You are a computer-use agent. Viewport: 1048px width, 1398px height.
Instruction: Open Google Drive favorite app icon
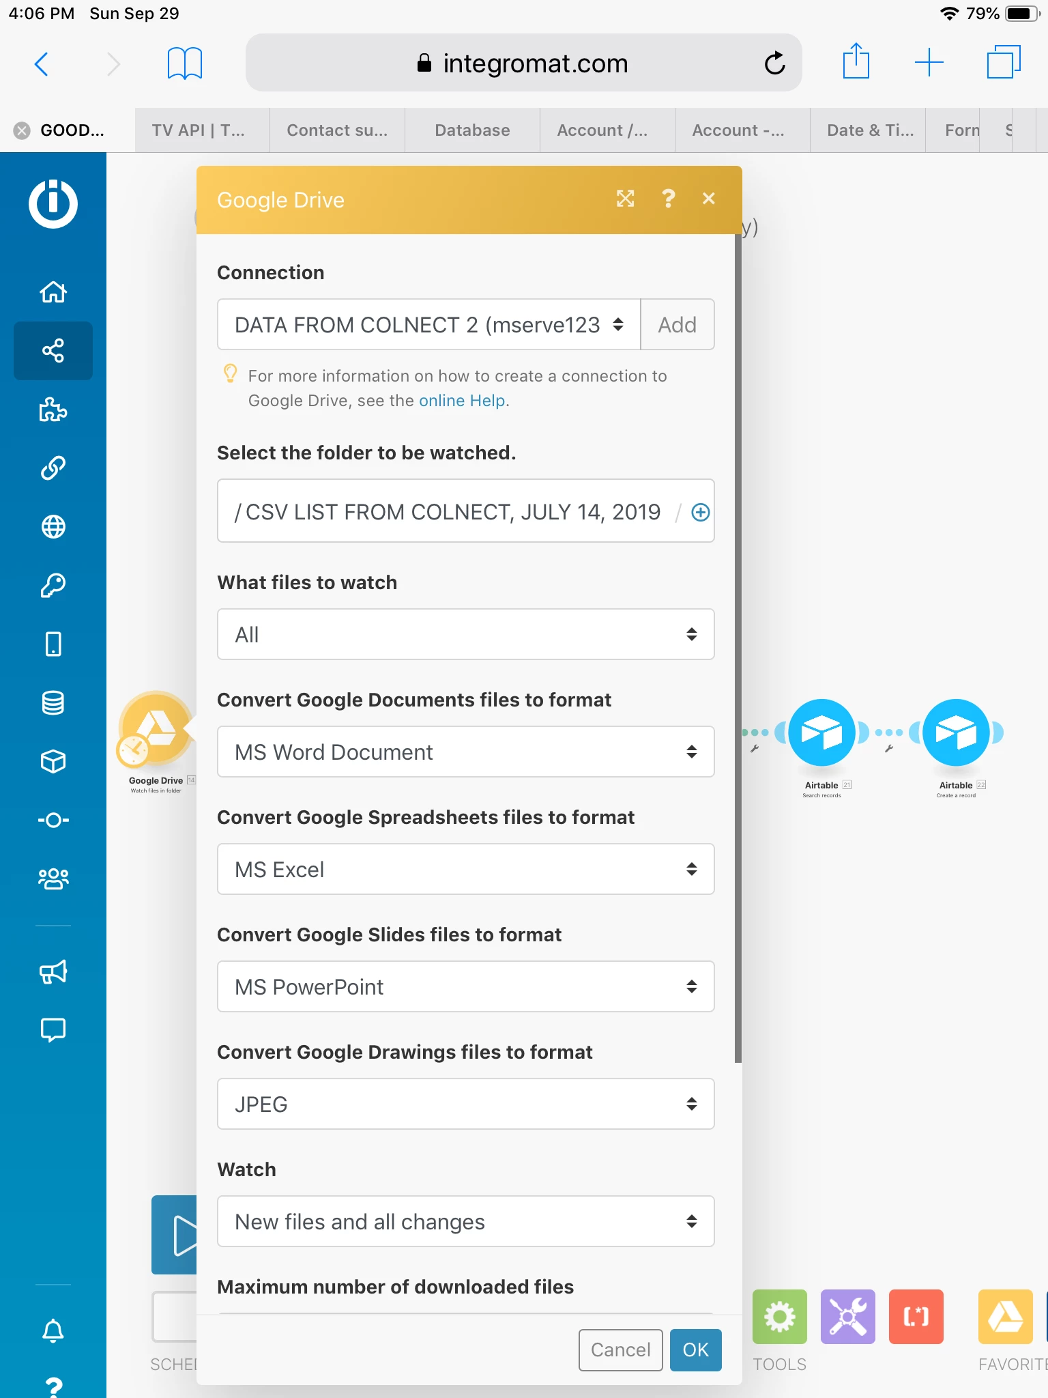point(1006,1317)
